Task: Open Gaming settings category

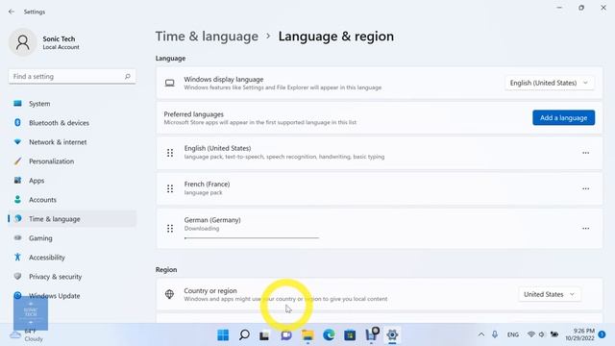Action: (x=72, y=238)
